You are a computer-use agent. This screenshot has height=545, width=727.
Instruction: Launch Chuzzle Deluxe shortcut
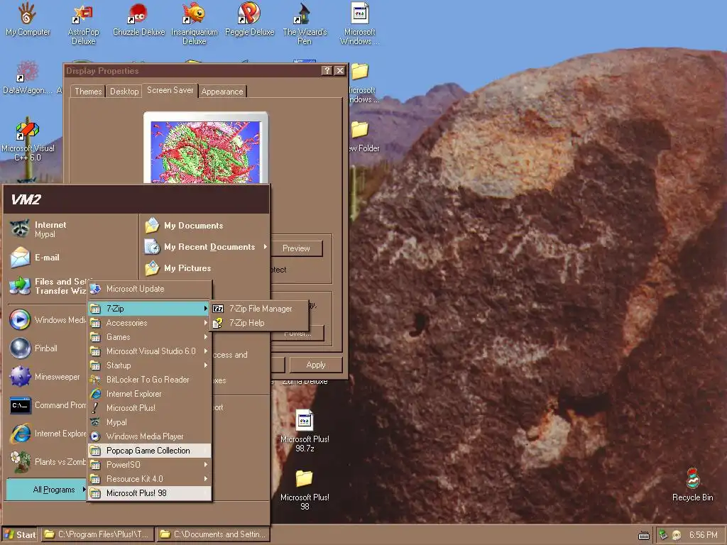click(x=138, y=19)
